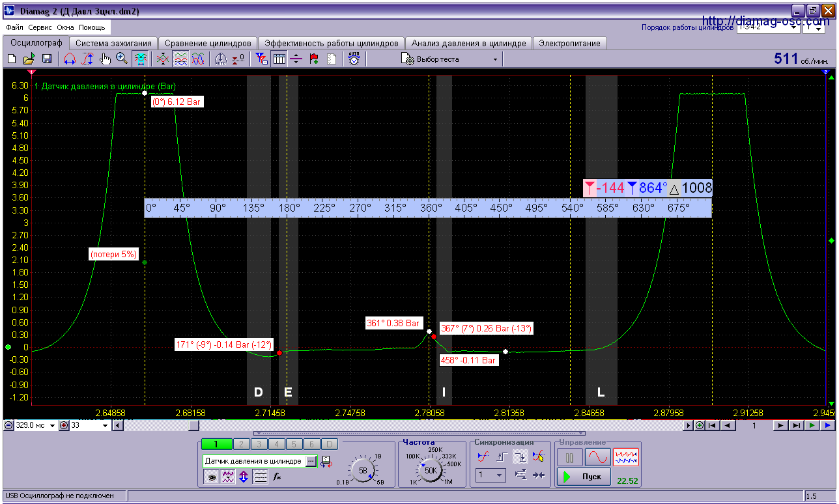Create a new file from the toolbar
839x504 pixels.
coord(12,59)
